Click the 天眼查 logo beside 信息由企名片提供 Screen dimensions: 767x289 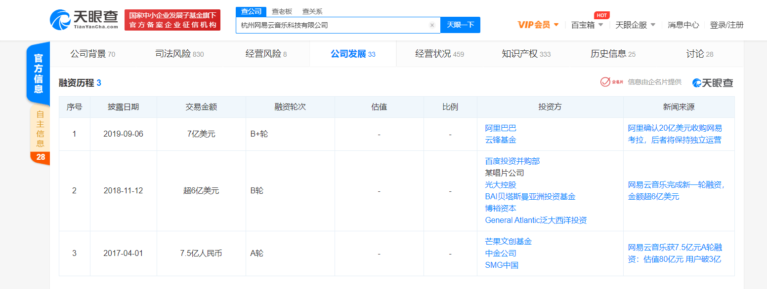click(x=713, y=83)
